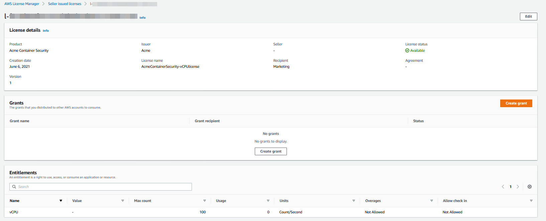The width and height of the screenshot is (546, 221).
Task: Click the orange Create grant button
Action: (x=516, y=103)
